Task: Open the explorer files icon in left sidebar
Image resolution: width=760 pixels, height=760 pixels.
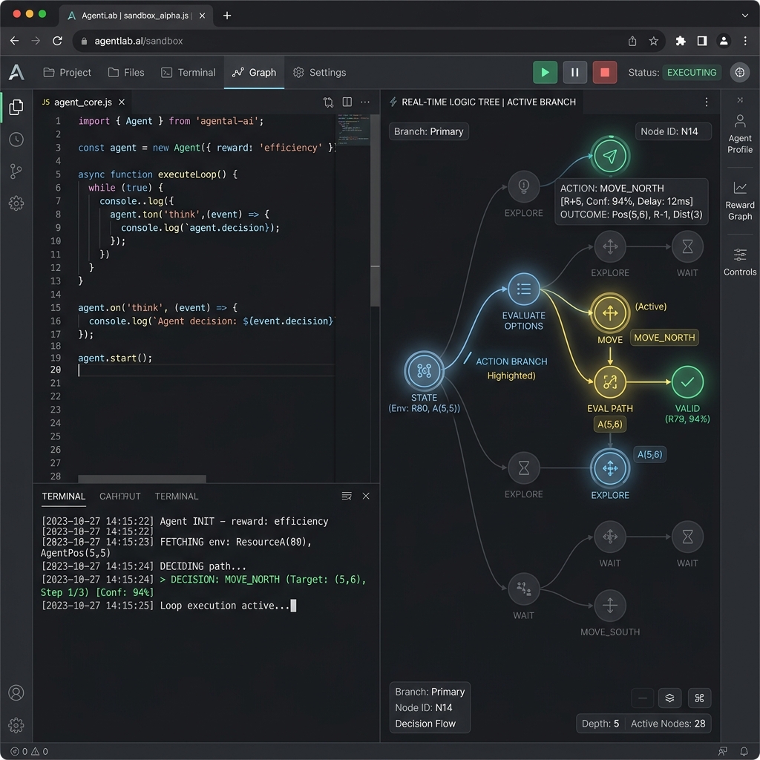Action: tap(16, 107)
